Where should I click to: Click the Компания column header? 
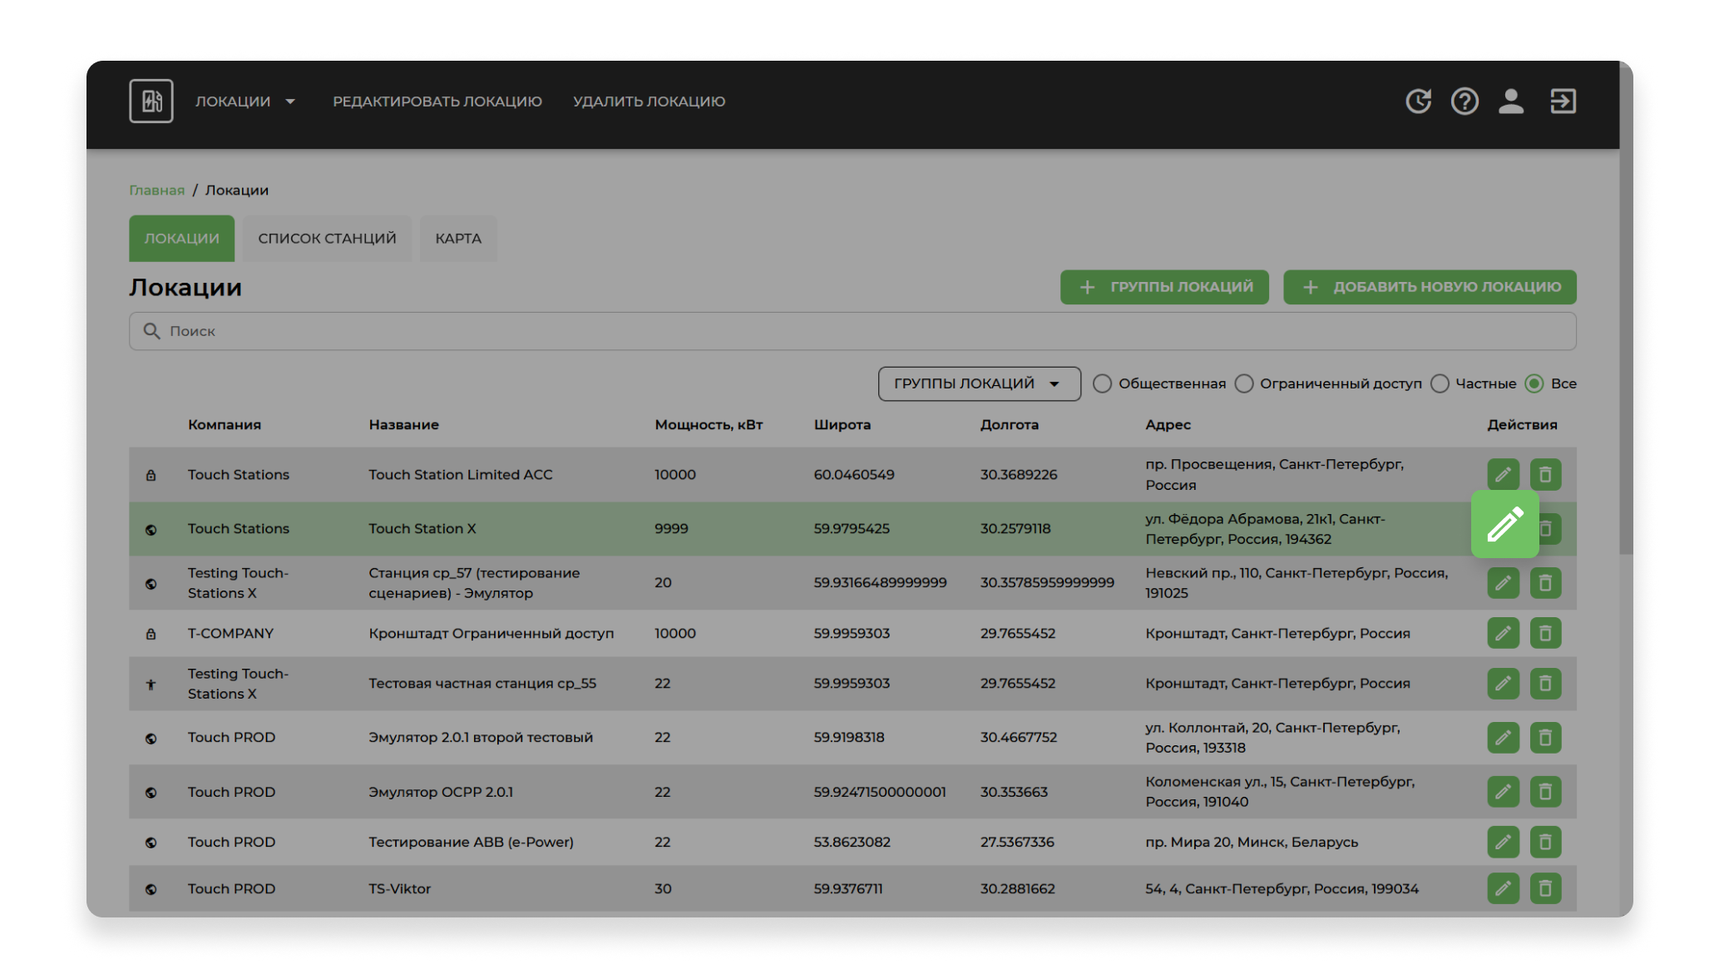point(224,424)
